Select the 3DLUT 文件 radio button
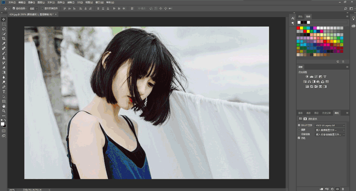Screen dimensions: 356x191 299,125
